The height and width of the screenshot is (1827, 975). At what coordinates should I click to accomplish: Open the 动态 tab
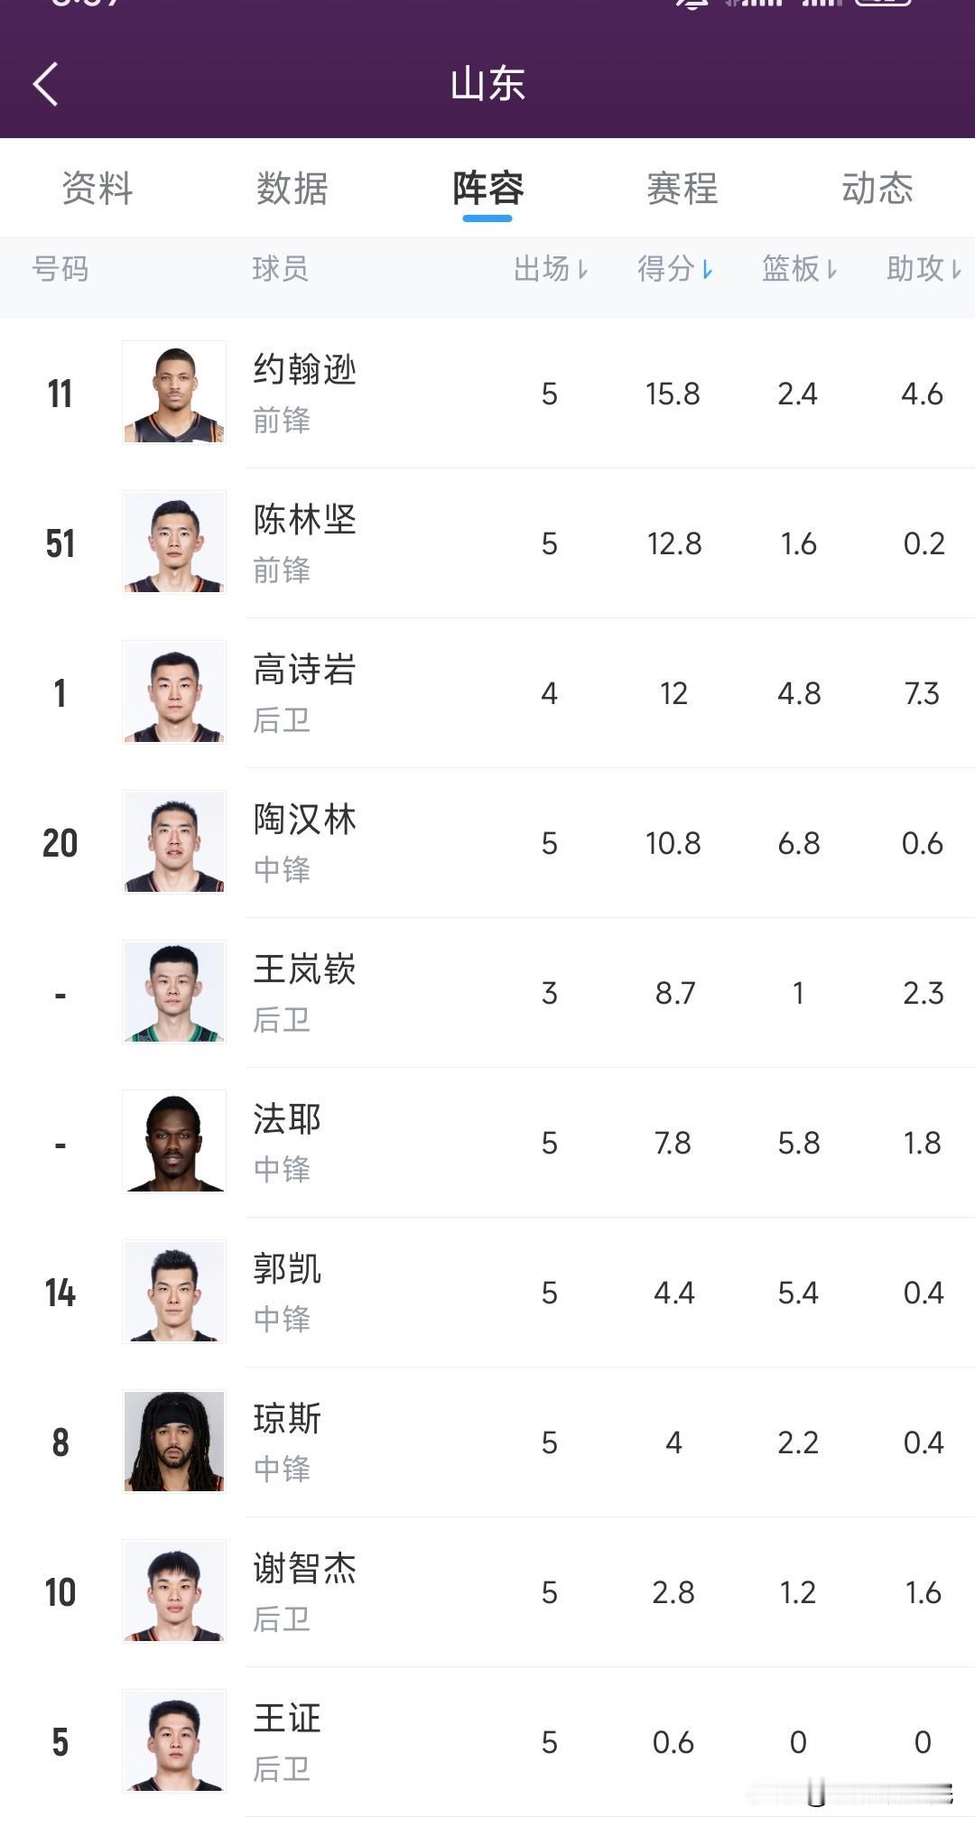[877, 189]
